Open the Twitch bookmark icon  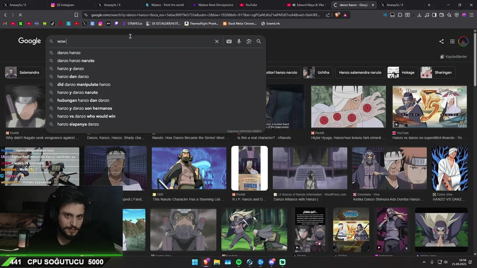tap(116, 23)
